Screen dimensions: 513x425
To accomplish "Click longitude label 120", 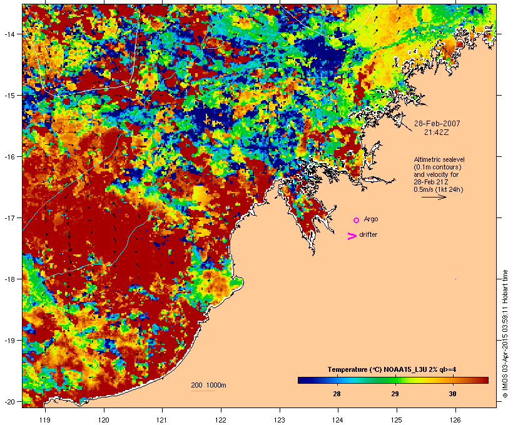I will click(x=104, y=420).
